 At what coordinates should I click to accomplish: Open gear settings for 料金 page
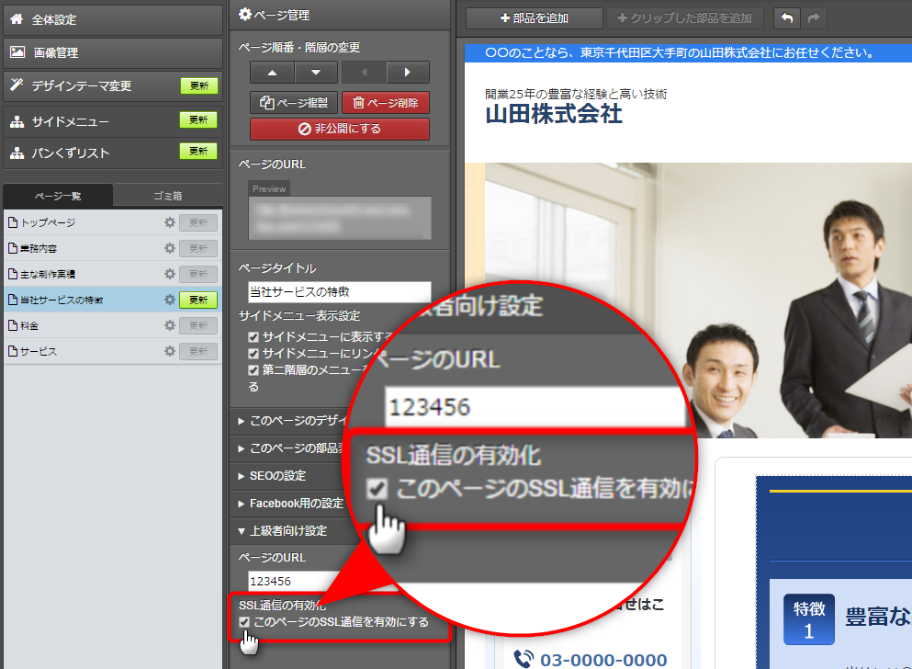[169, 325]
